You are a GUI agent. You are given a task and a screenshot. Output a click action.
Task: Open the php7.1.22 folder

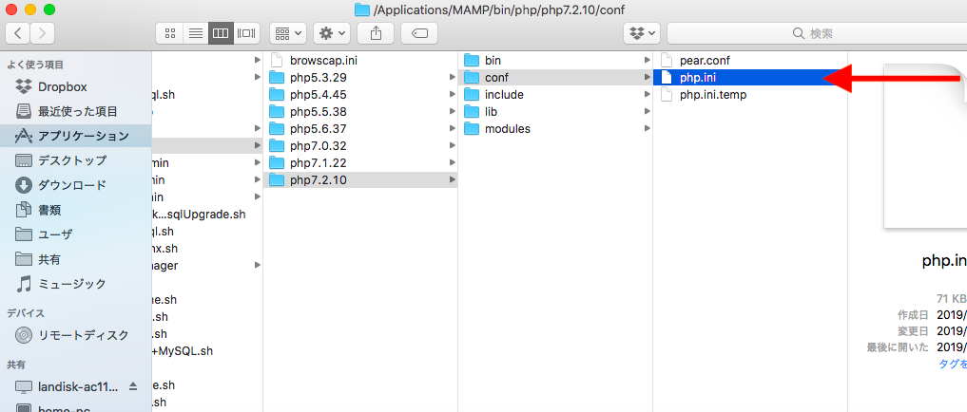coord(359,163)
